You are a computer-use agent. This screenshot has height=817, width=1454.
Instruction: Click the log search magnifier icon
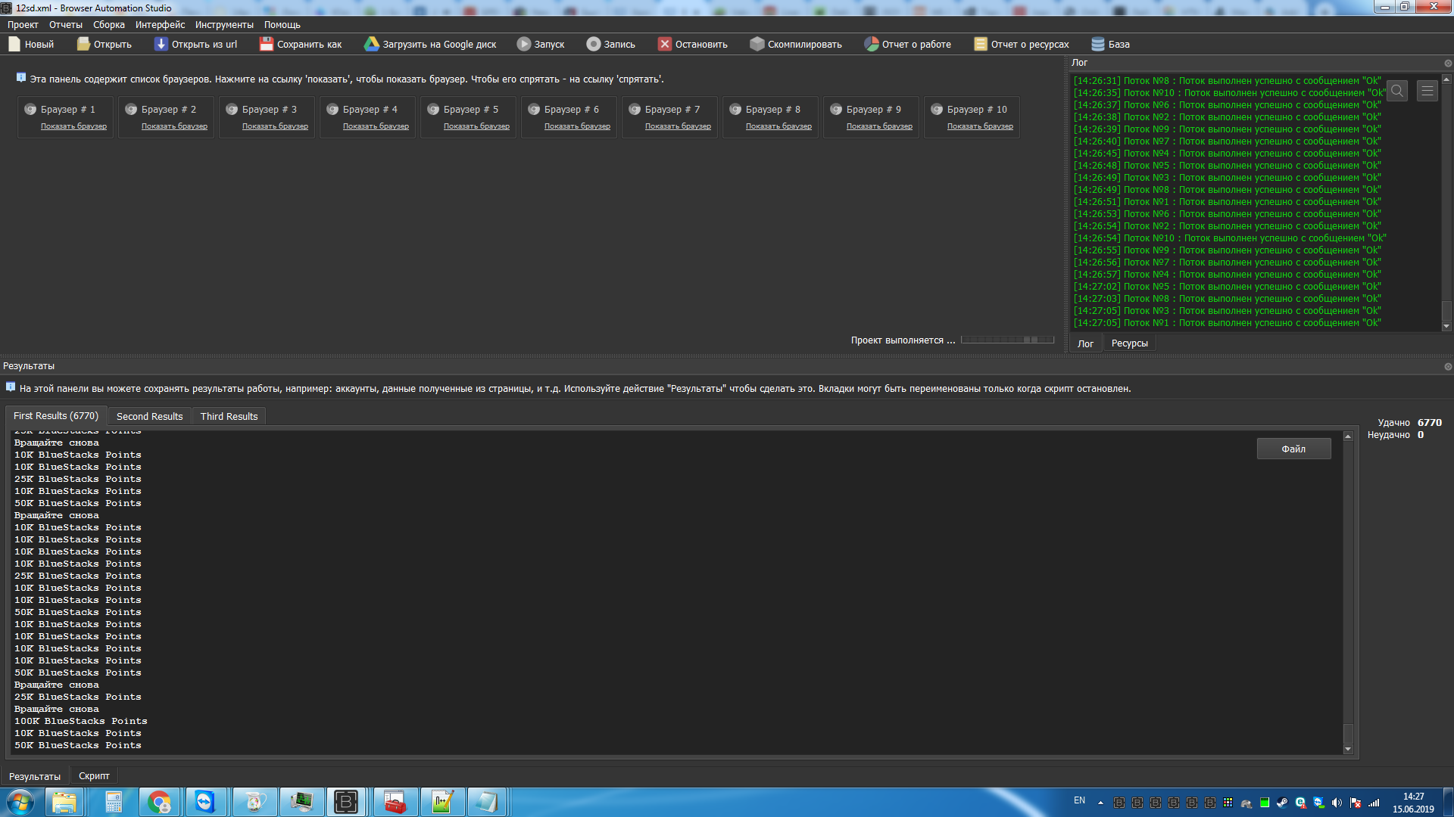pos(1397,91)
